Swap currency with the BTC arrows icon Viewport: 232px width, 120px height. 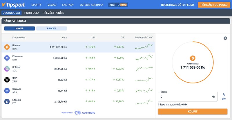coord(224,96)
